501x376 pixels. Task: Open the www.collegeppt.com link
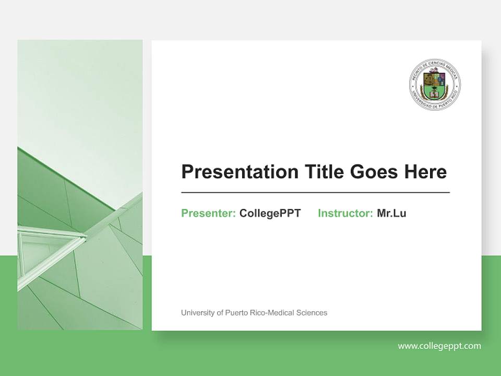tap(439, 346)
